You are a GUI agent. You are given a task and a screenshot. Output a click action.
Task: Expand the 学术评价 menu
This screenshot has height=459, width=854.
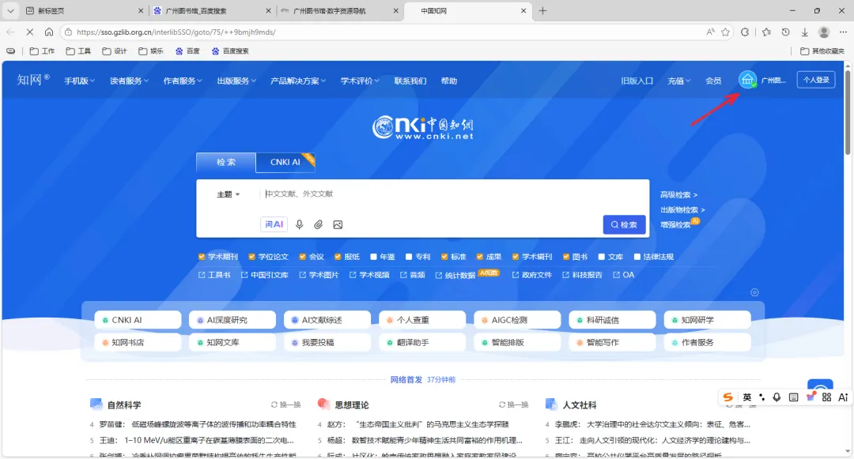360,81
